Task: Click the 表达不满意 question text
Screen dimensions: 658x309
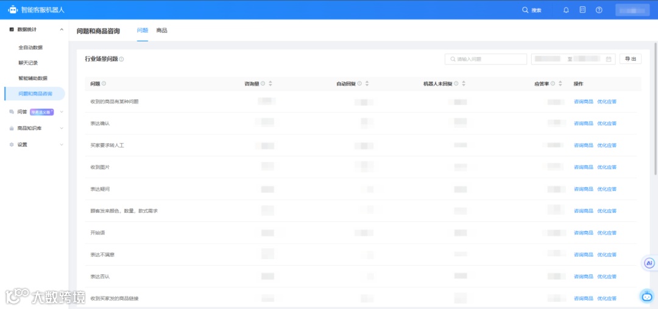Action: 103,255
